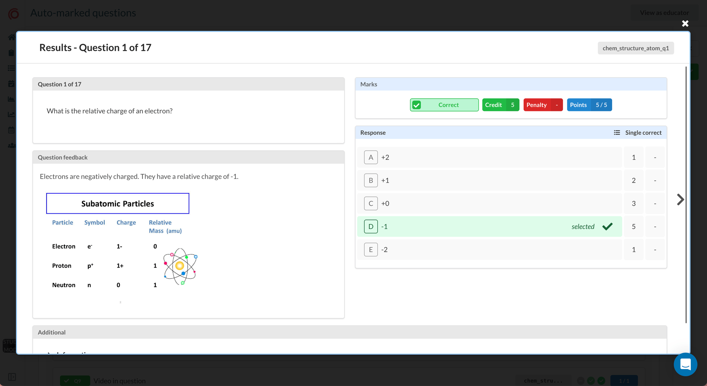Click the chem_structure_atom_q1 tag

point(636,48)
